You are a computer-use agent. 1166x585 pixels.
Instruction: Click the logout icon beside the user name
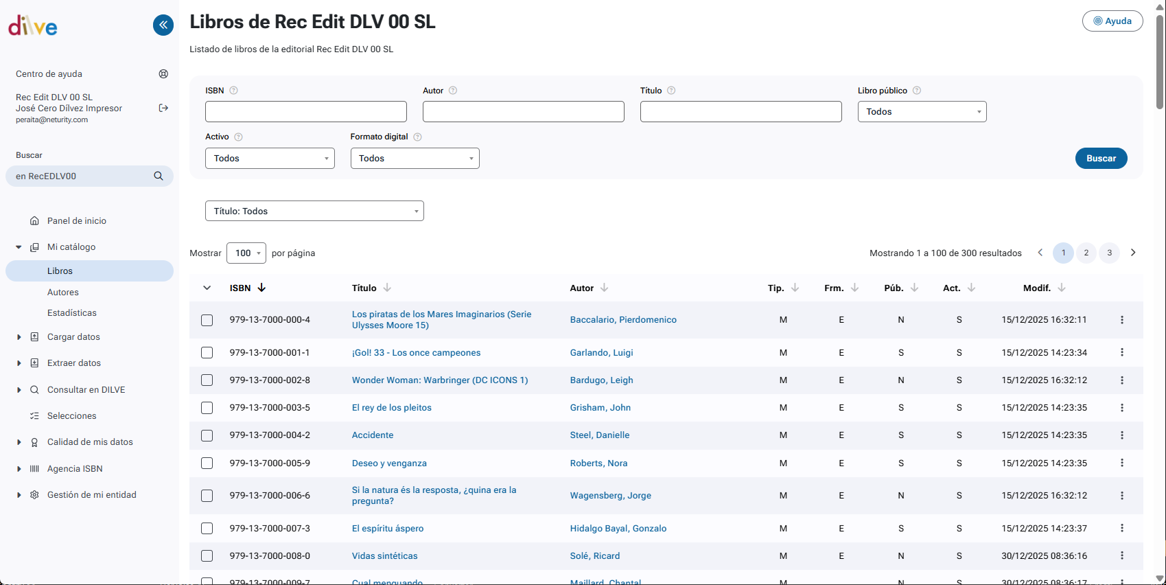(163, 108)
